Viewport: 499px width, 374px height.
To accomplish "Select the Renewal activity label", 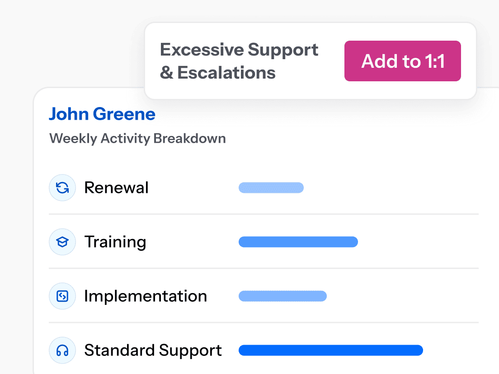I will coord(116,187).
